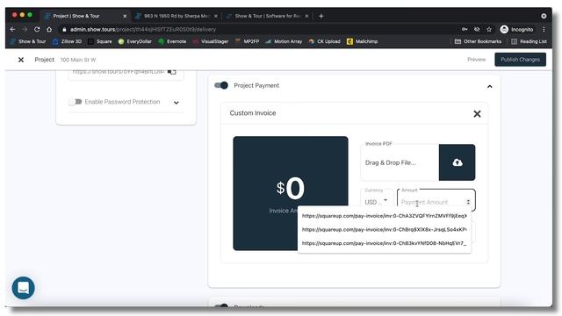Toggle Enable Password Protection switch

click(x=76, y=102)
